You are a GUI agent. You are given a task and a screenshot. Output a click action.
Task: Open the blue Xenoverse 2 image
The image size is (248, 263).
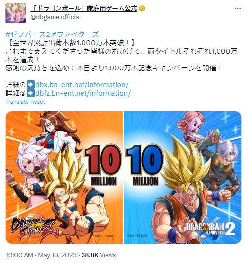(183, 177)
